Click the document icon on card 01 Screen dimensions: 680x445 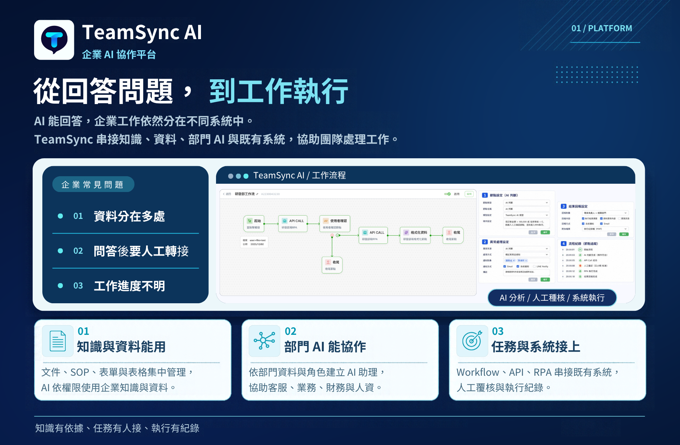point(57,341)
